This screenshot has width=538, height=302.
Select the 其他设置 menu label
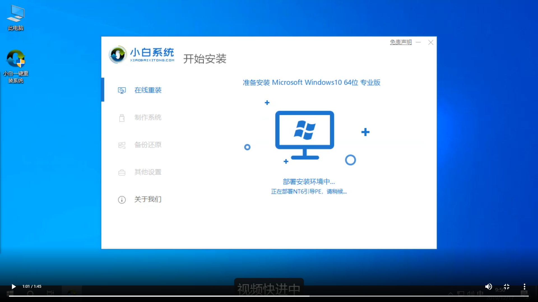tap(148, 172)
